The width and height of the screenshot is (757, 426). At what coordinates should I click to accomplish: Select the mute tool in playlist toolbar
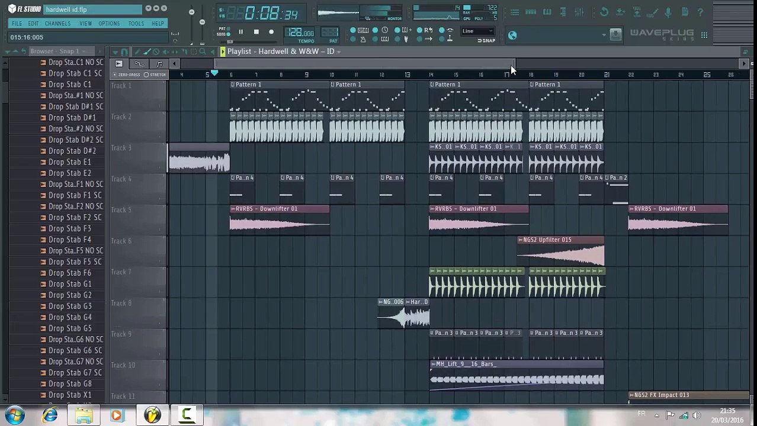tap(166, 52)
